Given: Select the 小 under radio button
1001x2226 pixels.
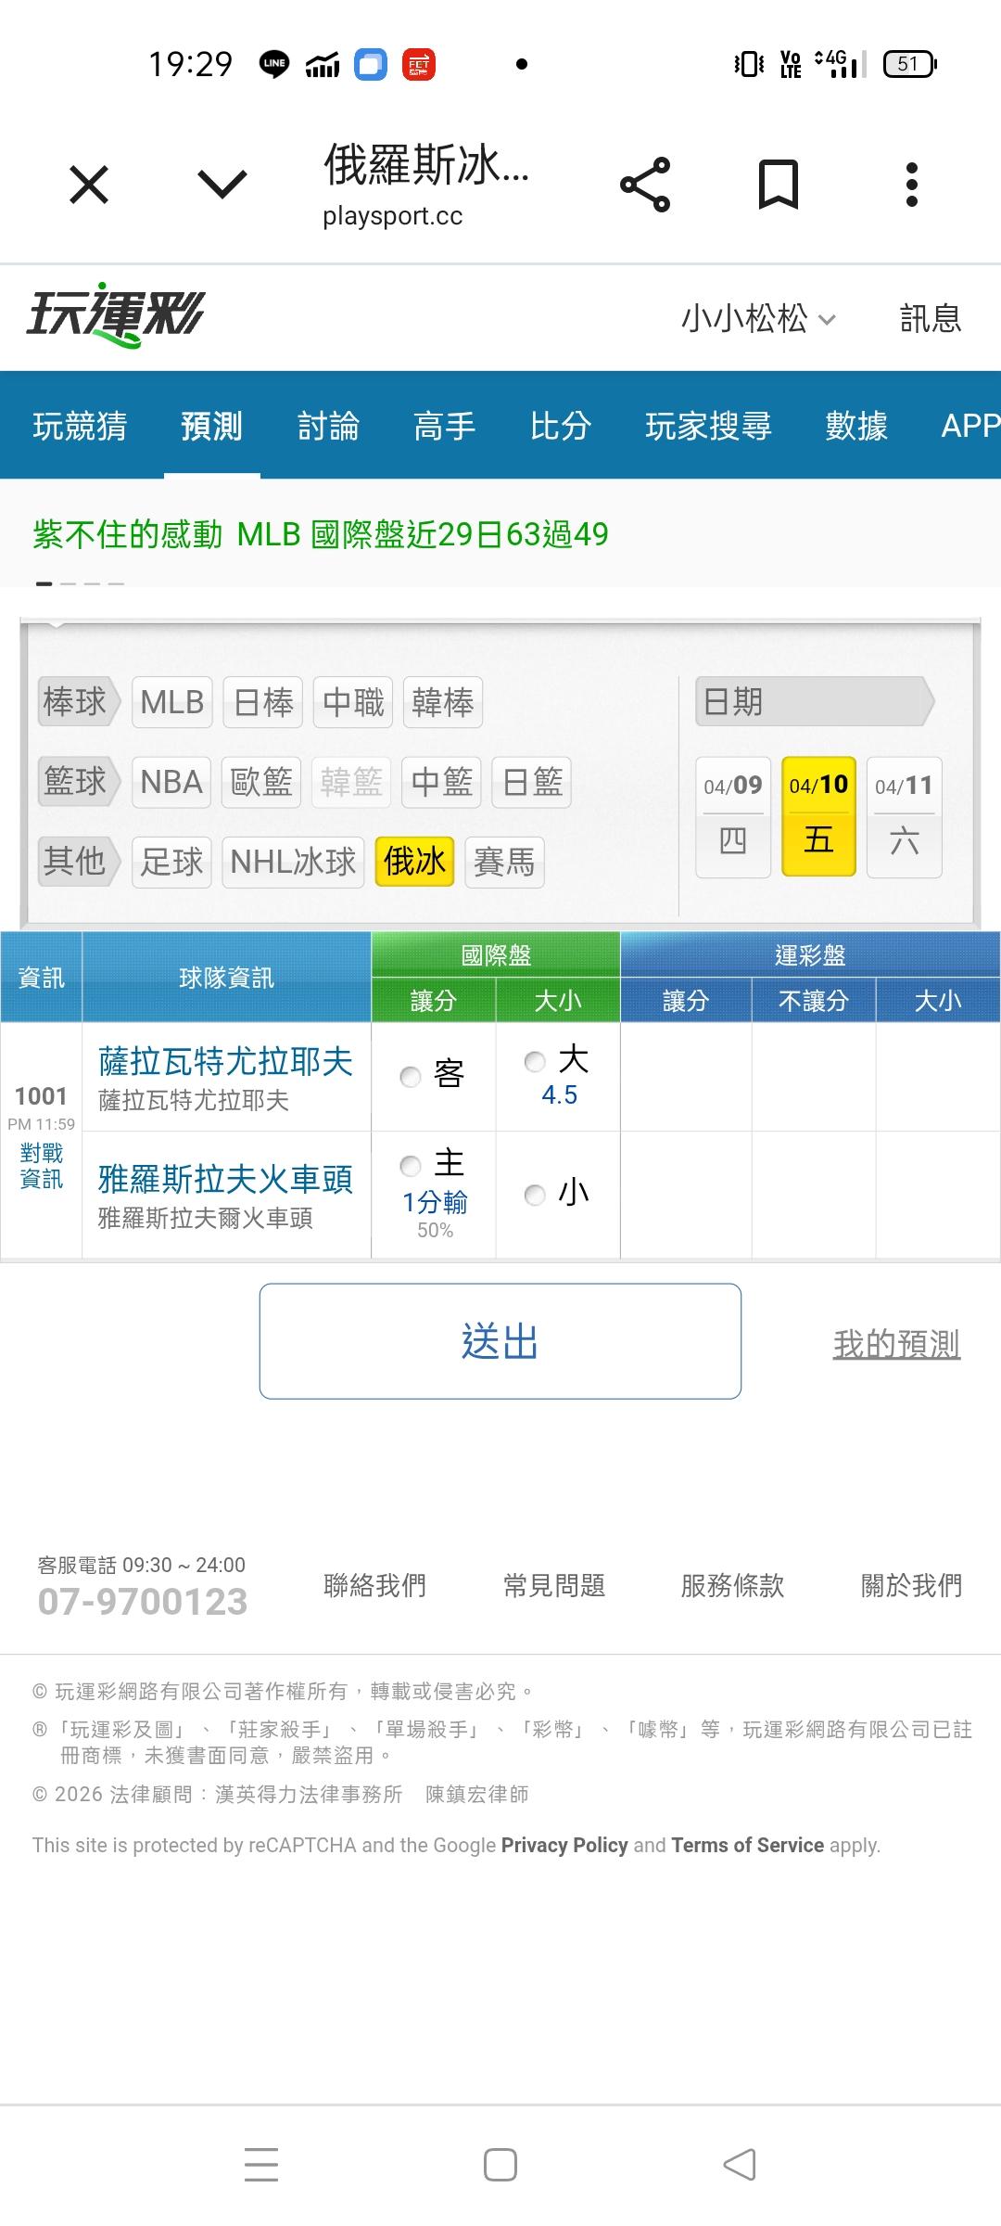Looking at the screenshot, I should click(535, 1195).
